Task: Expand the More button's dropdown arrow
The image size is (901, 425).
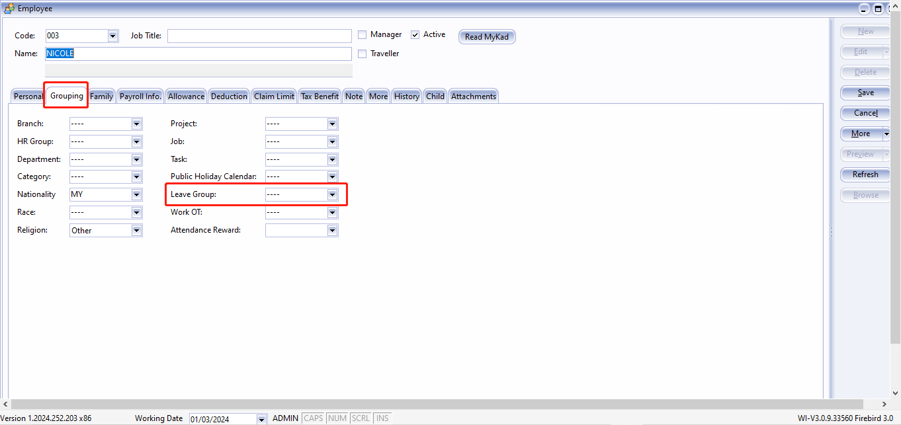Action: (886, 134)
